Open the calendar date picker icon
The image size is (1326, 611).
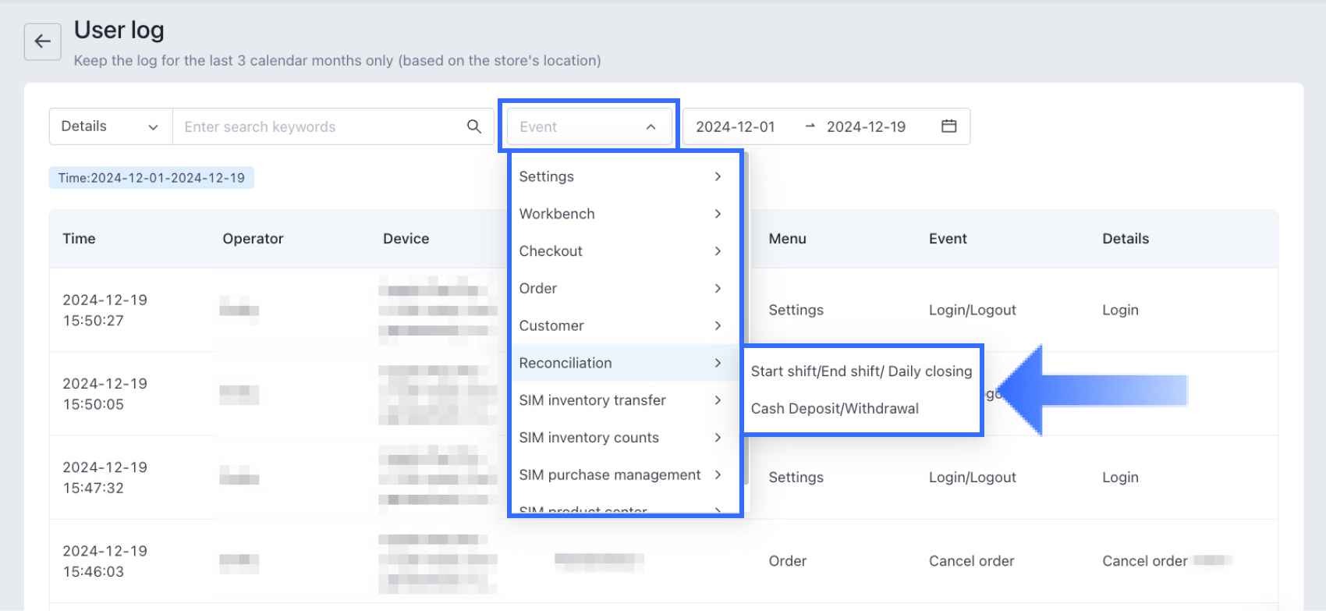point(948,126)
